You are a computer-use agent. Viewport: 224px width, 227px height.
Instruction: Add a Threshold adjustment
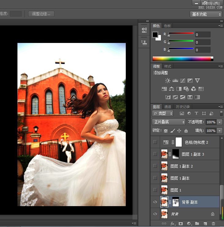183,97
